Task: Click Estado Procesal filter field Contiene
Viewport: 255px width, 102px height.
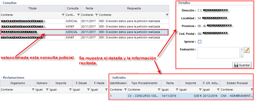Action: (x=235, y=90)
